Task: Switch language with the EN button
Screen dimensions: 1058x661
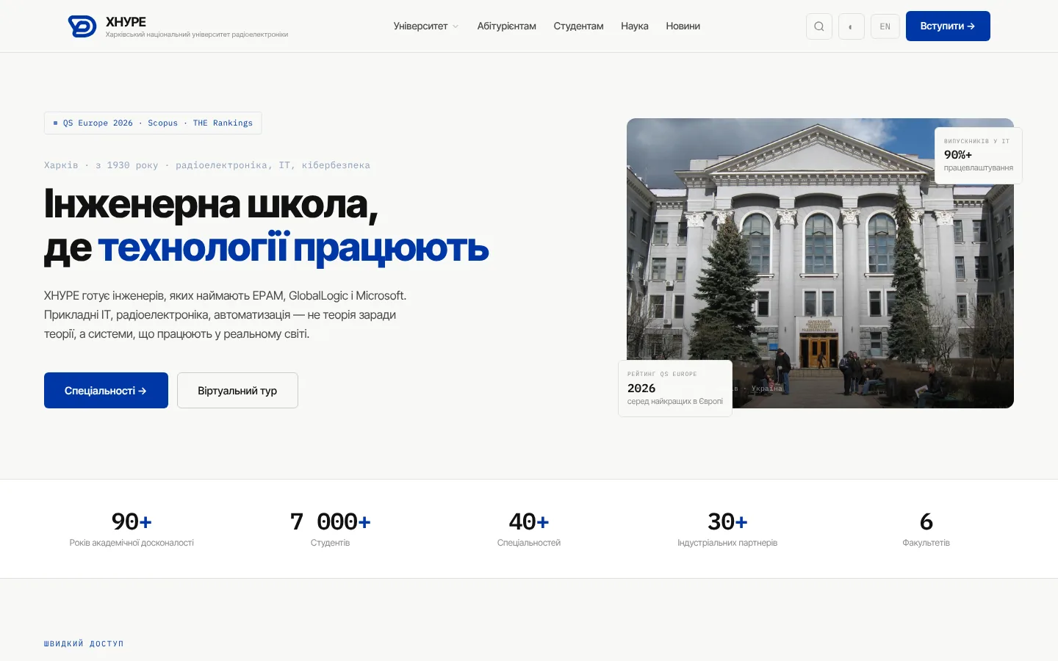Action: 885,26
